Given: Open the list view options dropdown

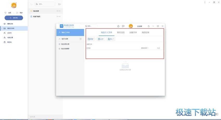Looking at the screenshot, I should 59,4.
